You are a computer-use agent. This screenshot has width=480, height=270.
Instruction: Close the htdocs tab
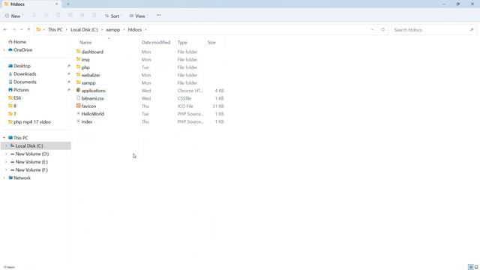point(56,4)
